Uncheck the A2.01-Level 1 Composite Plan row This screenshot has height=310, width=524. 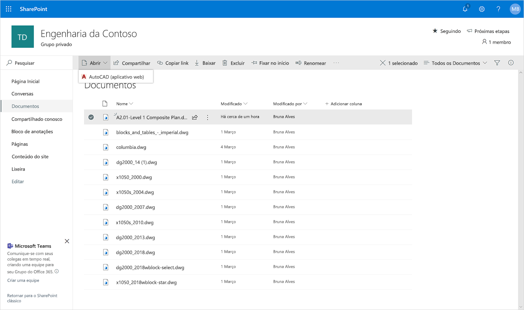coord(91,117)
